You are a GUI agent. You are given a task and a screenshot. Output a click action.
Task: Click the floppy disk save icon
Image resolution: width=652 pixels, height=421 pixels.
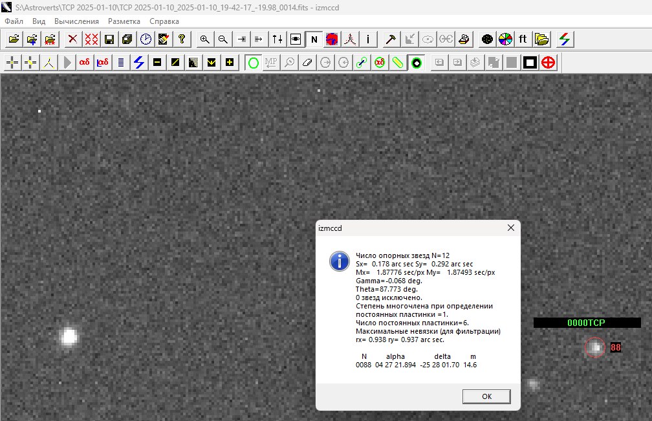[109, 39]
